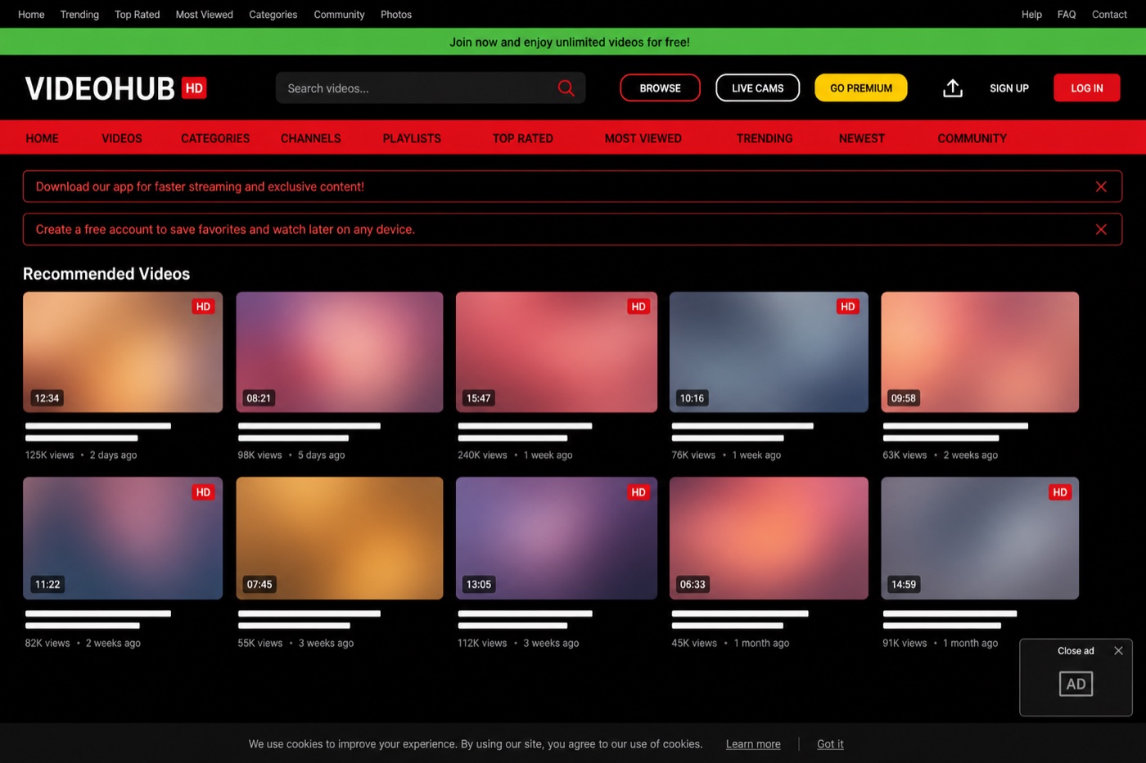Click the HD badge on 15:47 video
The height and width of the screenshot is (763, 1146).
point(638,307)
